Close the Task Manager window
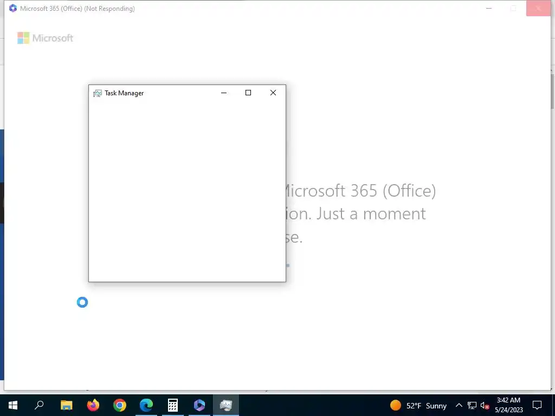 point(273,93)
